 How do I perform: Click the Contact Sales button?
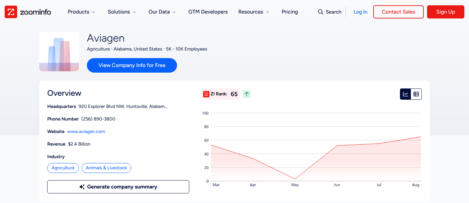[x=398, y=12]
